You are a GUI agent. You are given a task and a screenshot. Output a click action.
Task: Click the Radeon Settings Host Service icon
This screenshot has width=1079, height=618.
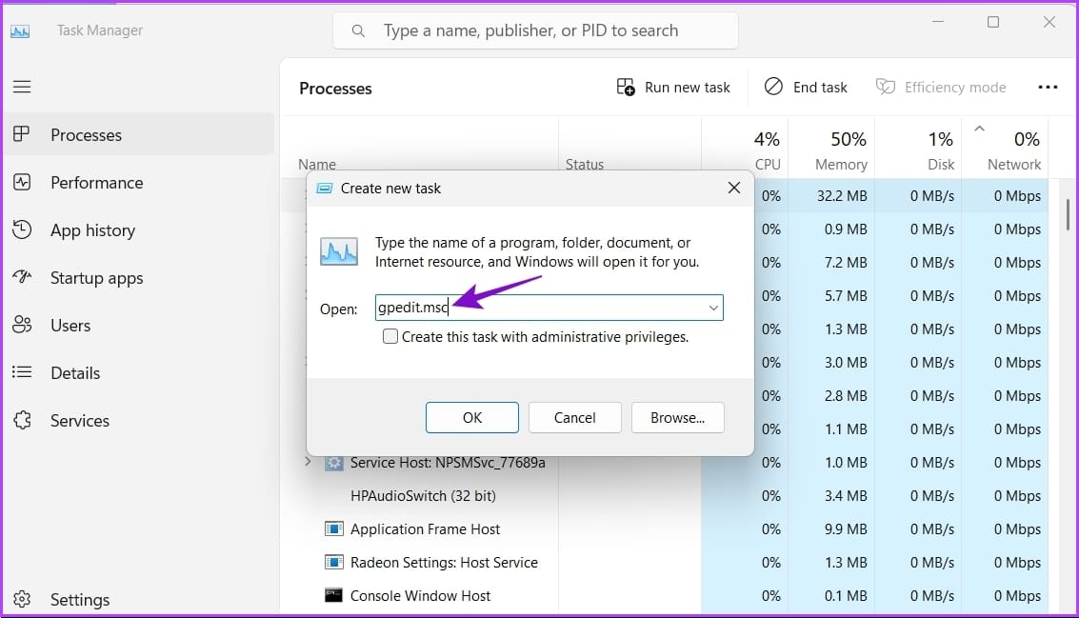tap(333, 562)
